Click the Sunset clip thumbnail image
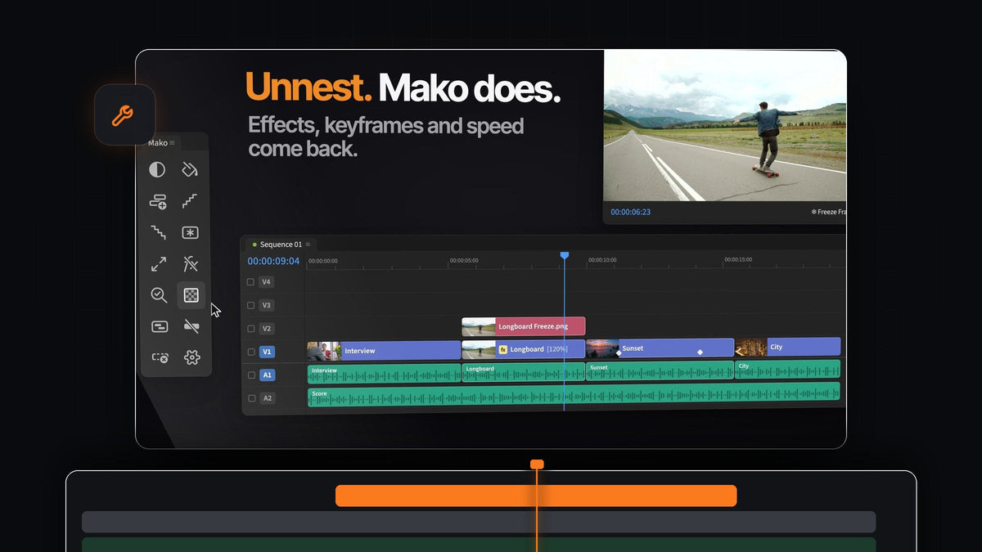 click(x=602, y=348)
